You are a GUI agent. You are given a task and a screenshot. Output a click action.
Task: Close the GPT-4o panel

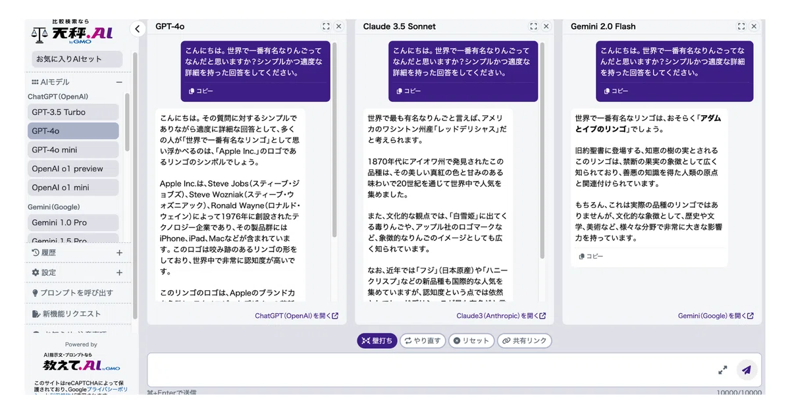(x=338, y=26)
